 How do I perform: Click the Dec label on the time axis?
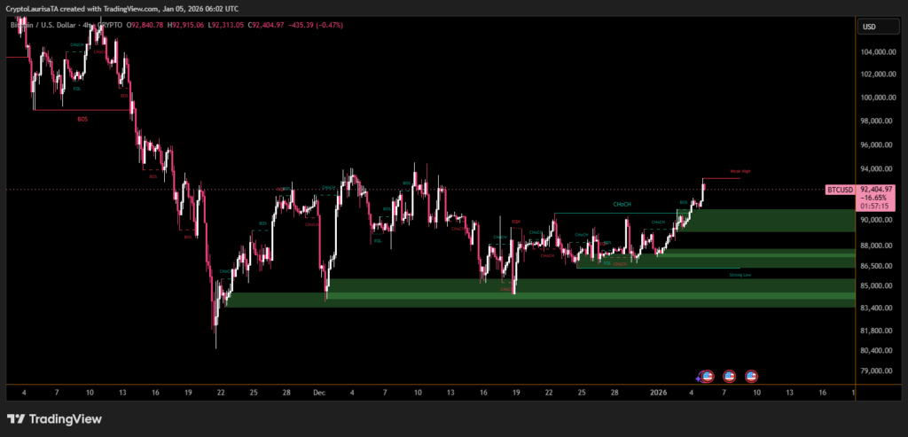(x=319, y=391)
